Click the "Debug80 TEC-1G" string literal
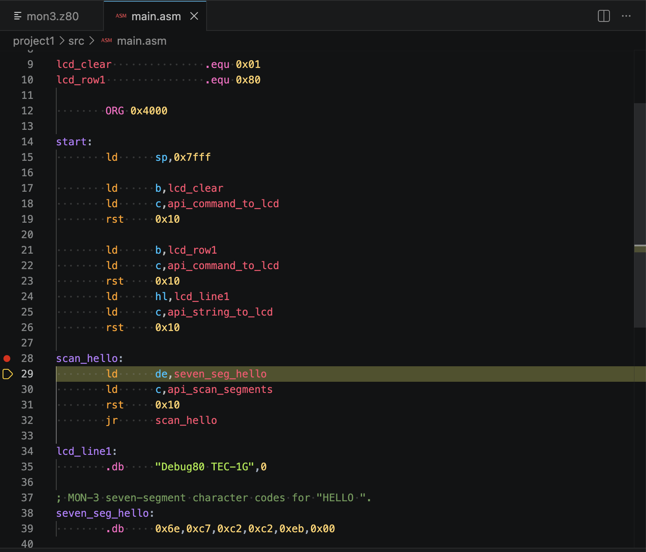Image resolution: width=646 pixels, height=552 pixels. point(204,467)
